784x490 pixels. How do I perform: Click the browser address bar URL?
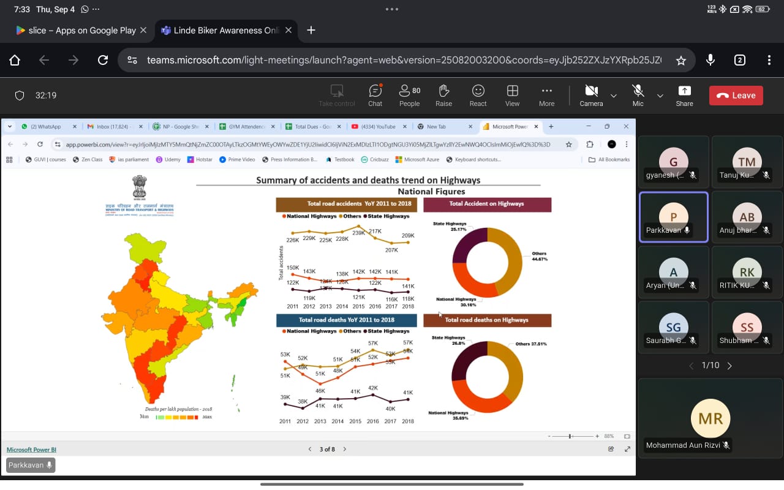click(x=404, y=60)
